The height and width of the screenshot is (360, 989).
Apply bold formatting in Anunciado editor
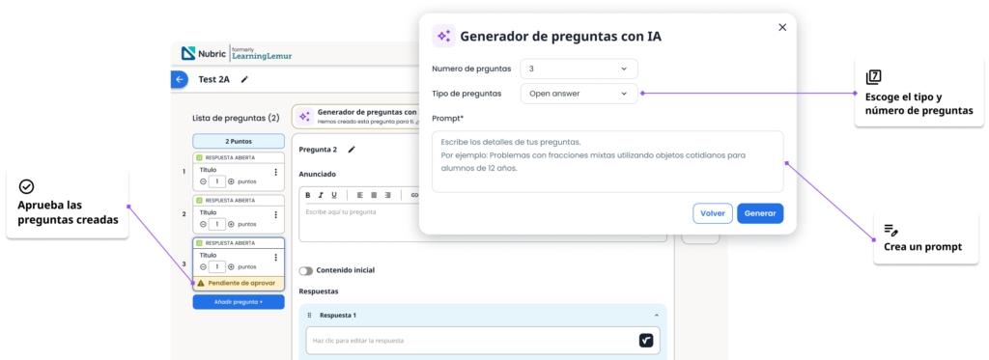click(308, 195)
